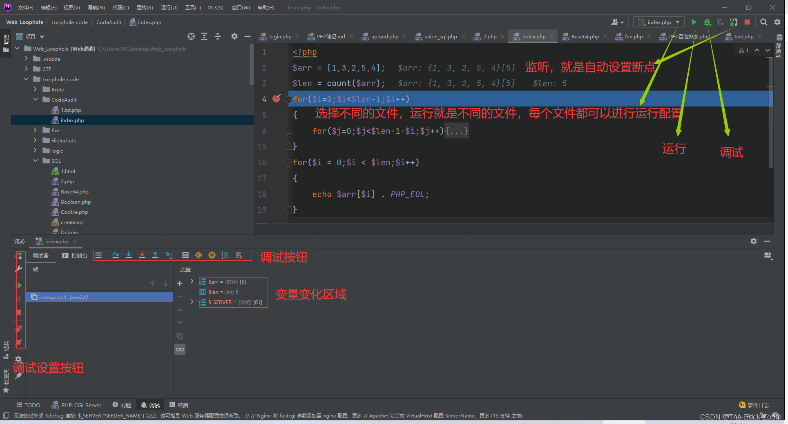
Task: Collapse the Loophole_code folder
Action: tap(27, 79)
